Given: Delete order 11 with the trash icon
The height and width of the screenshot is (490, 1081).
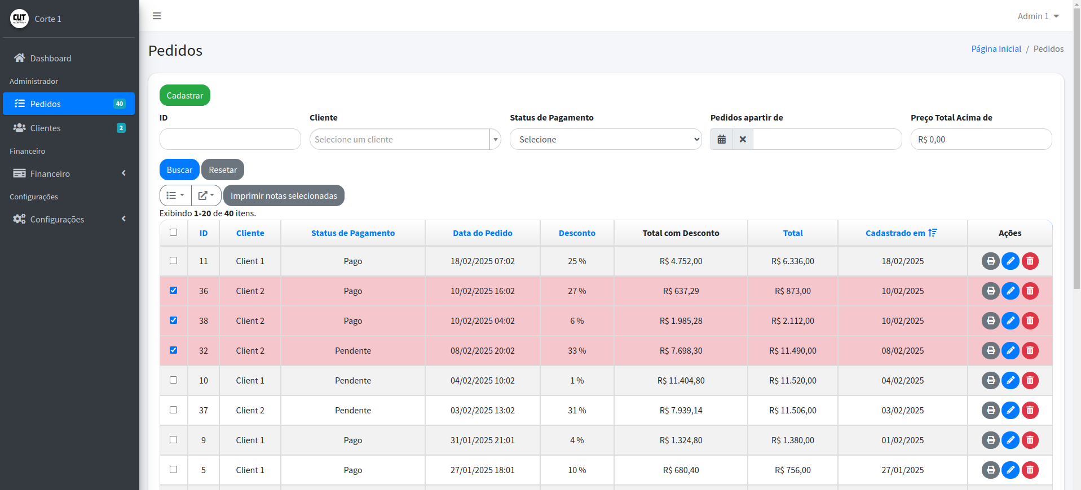Looking at the screenshot, I should click(1030, 261).
